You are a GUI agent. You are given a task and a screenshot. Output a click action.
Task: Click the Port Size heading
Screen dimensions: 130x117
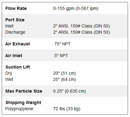tap(15, 20)
